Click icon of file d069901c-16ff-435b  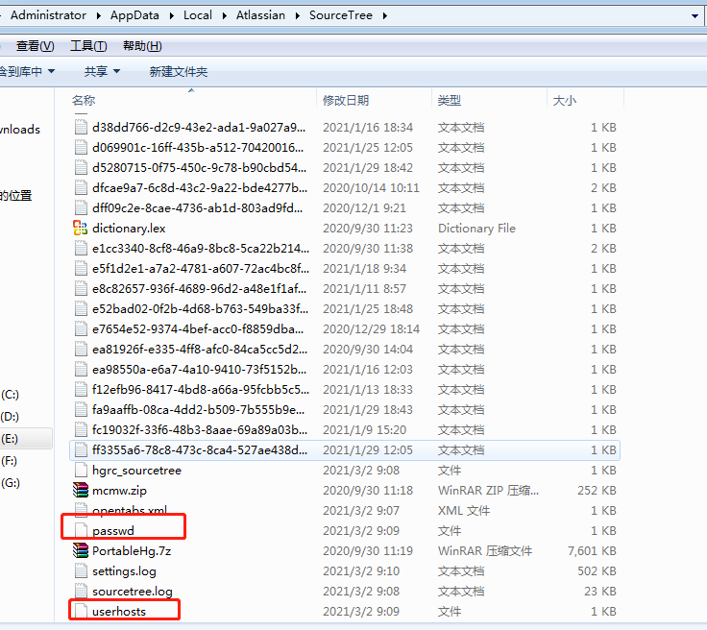[81, 147]
